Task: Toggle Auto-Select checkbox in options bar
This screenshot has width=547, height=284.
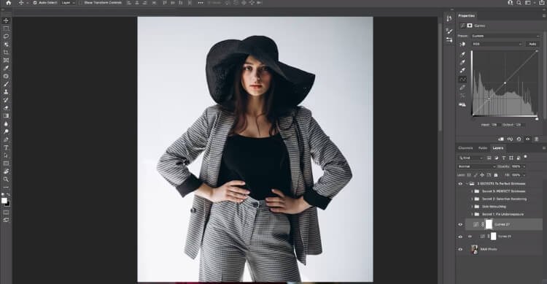Action: click(x=35, y=2)
